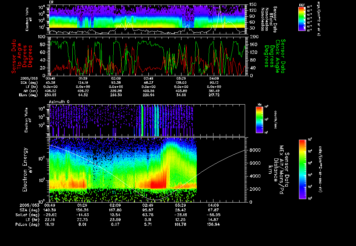The image size is (356, 246).
Task: Click the DEF color scale bar
Action: (302, 19)
